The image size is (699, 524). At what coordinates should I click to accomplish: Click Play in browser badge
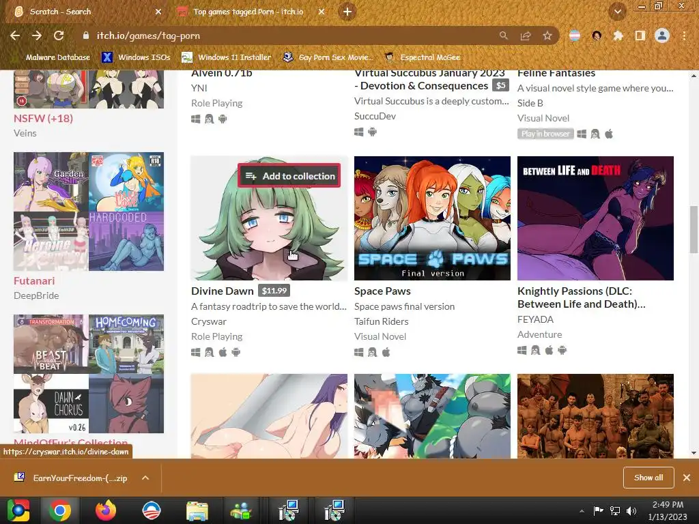(545, 134)
